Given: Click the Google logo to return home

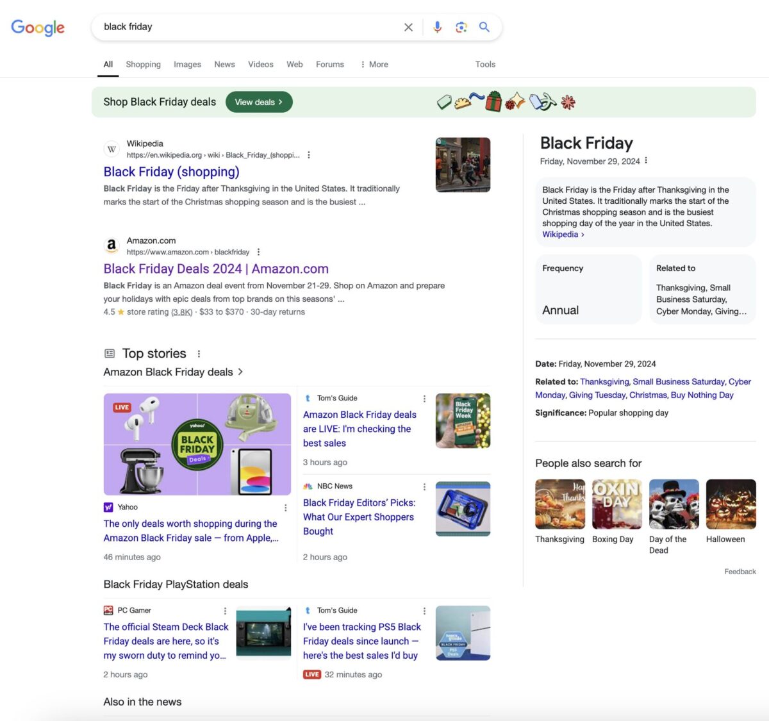Looking at the screenshot, I should (x=37, y=28).
